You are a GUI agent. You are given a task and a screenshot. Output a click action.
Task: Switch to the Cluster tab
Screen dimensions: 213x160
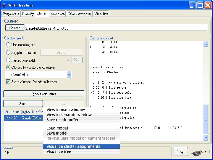click(x=42, y=13)
